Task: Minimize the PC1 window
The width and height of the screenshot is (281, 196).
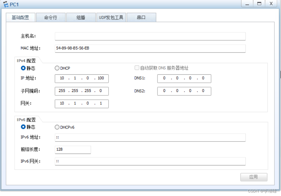Action: [247, 3]
